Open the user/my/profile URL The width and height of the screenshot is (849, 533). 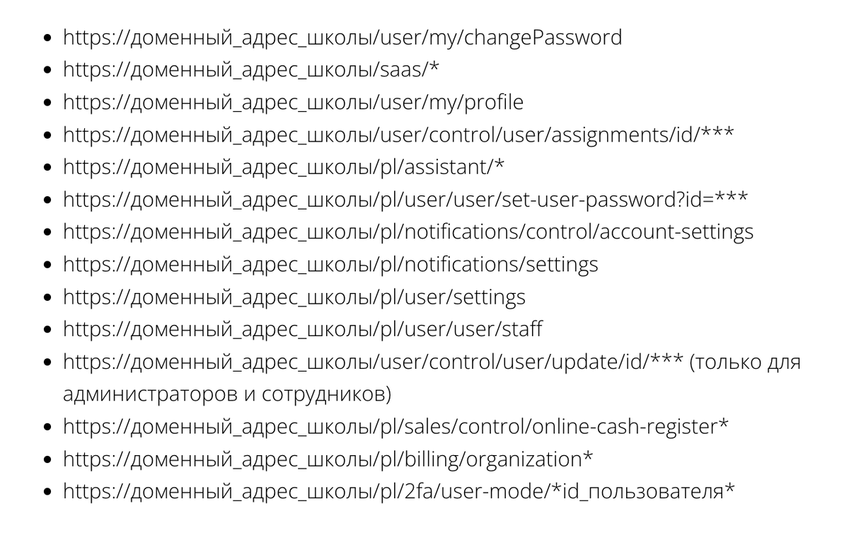[294, 103]
